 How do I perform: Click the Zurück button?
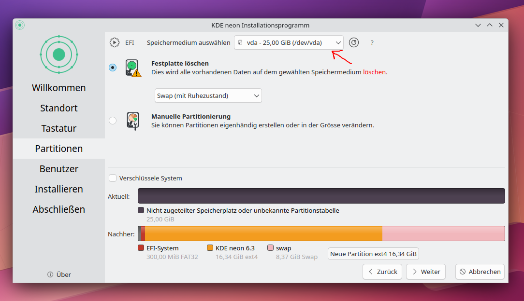point(382,272)
